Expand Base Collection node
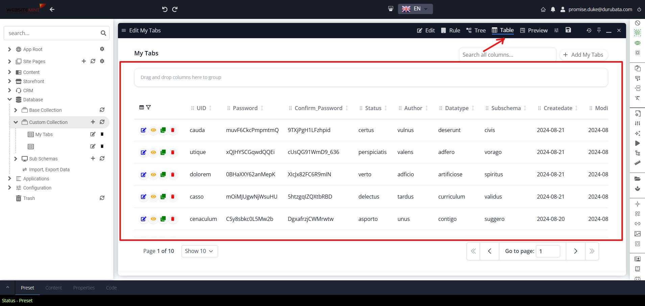 click(16, 110)
